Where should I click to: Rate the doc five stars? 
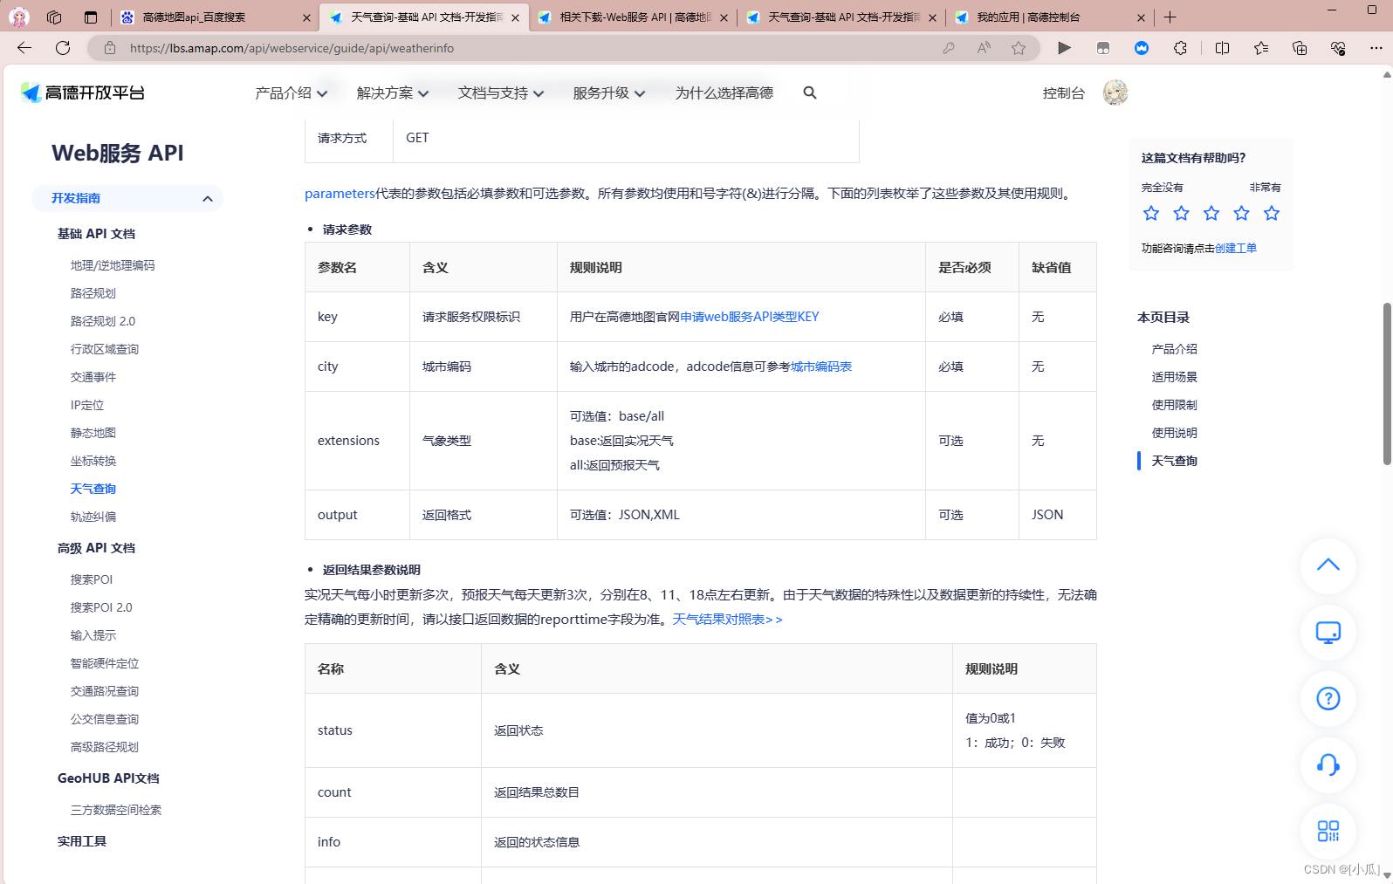pyautogui.click(x=1272, y=213)
